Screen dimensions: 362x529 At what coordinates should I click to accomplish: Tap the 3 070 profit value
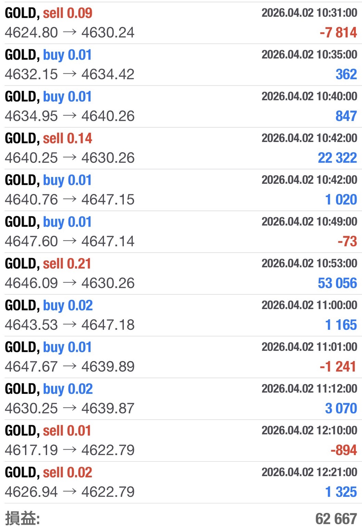tap(341, 409)
